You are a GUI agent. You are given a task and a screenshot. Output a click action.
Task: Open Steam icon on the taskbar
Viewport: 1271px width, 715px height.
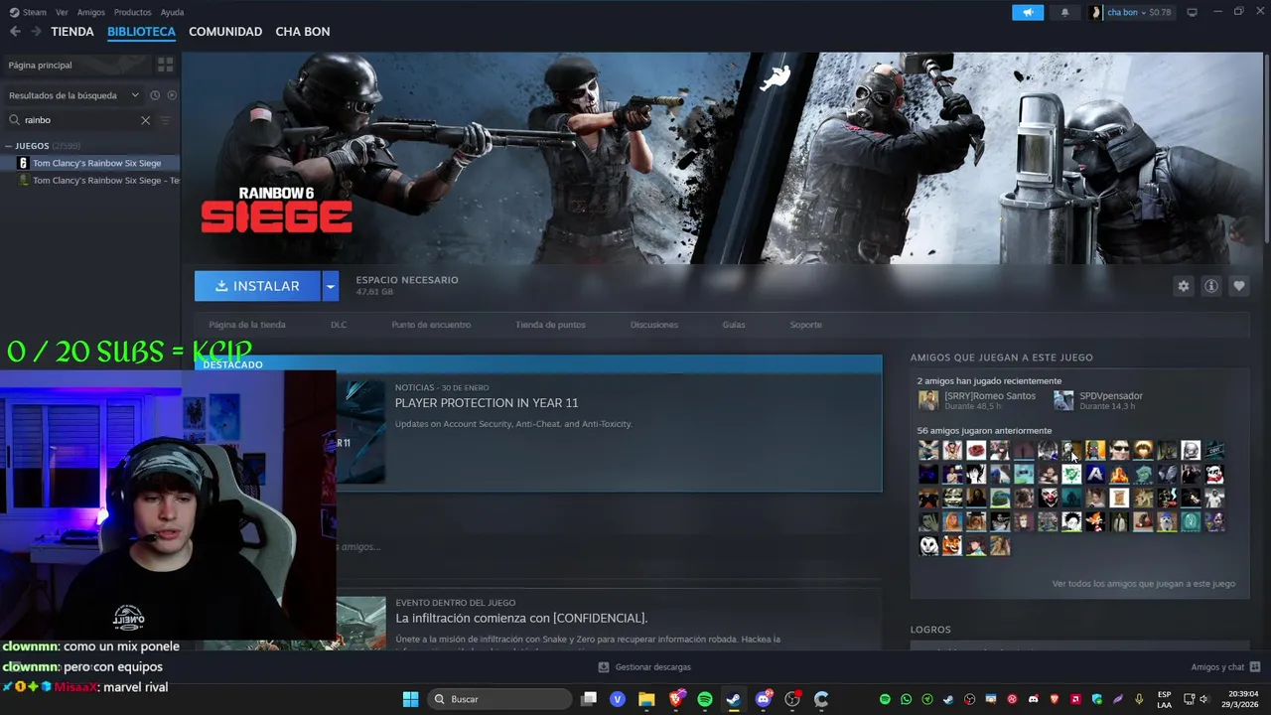(734, 699)
